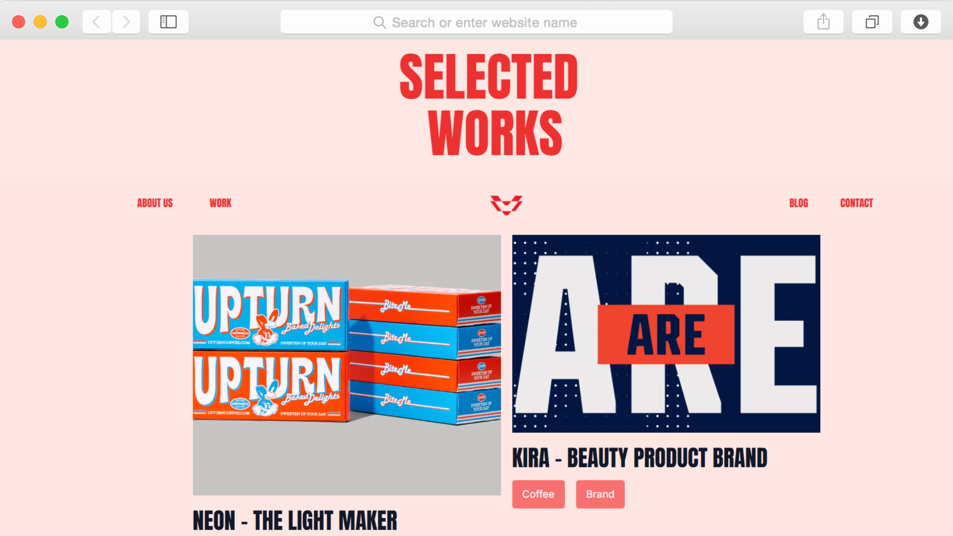Viewport: 953px width, 536px height.
Task: Select the Brand tag button
Action: click(600, 494)
